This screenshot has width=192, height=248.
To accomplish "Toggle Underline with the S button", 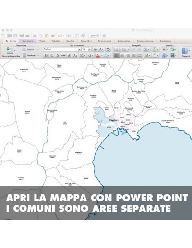I will (x=58, y=55).
